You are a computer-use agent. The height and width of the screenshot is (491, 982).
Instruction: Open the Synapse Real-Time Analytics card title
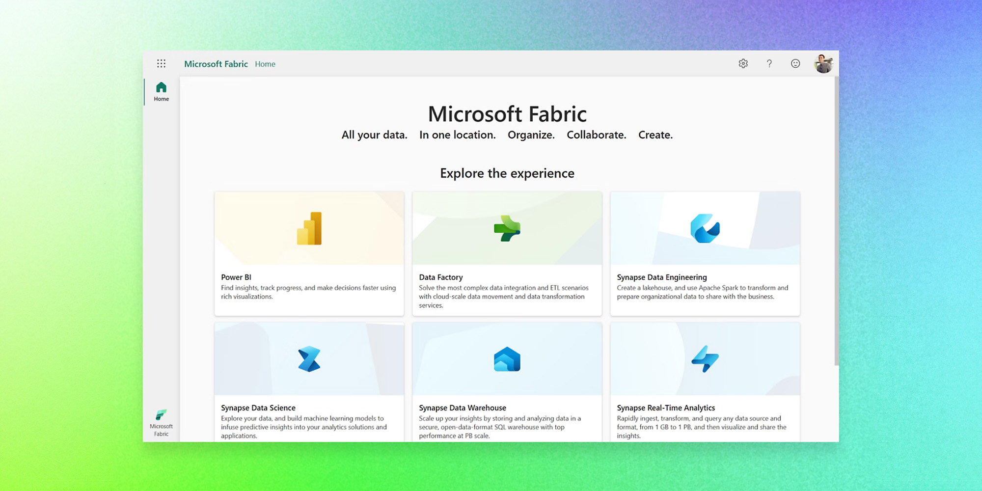pyautogui.click(x=666, y=408)
